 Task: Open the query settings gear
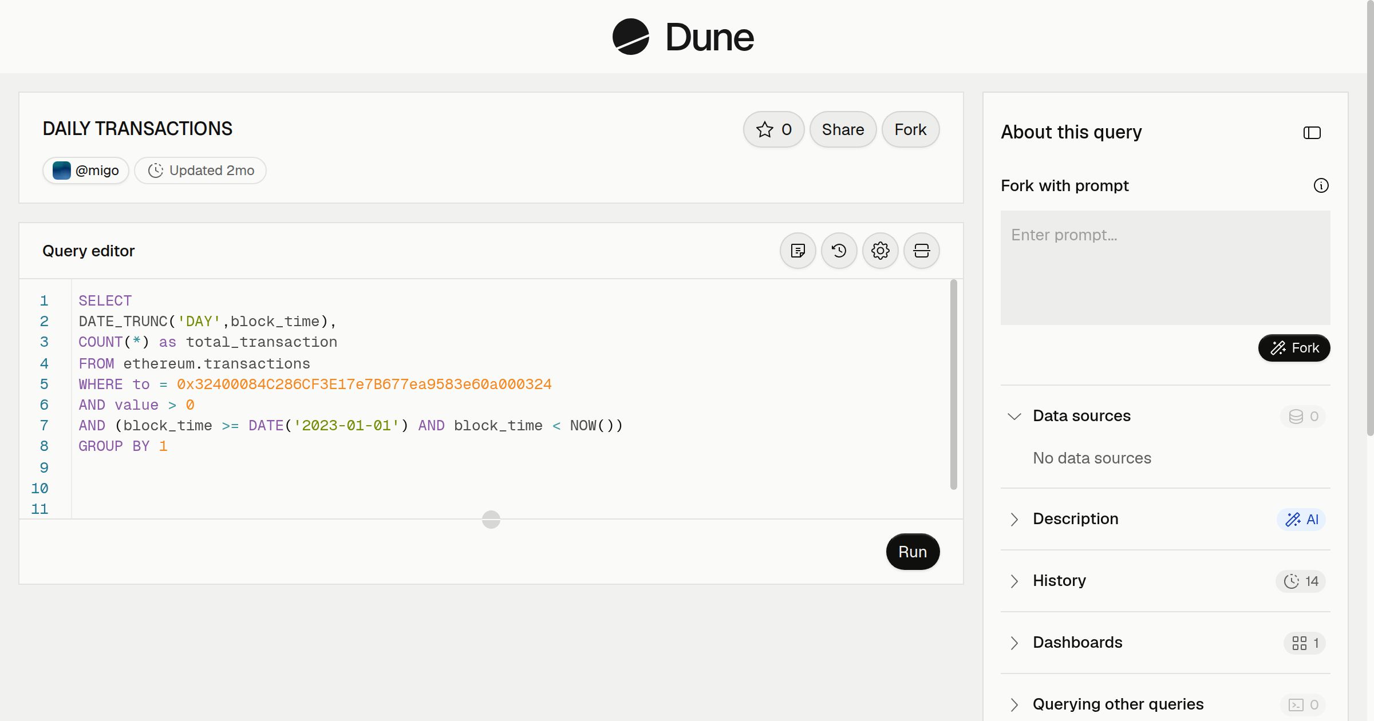tap(880, 251)
